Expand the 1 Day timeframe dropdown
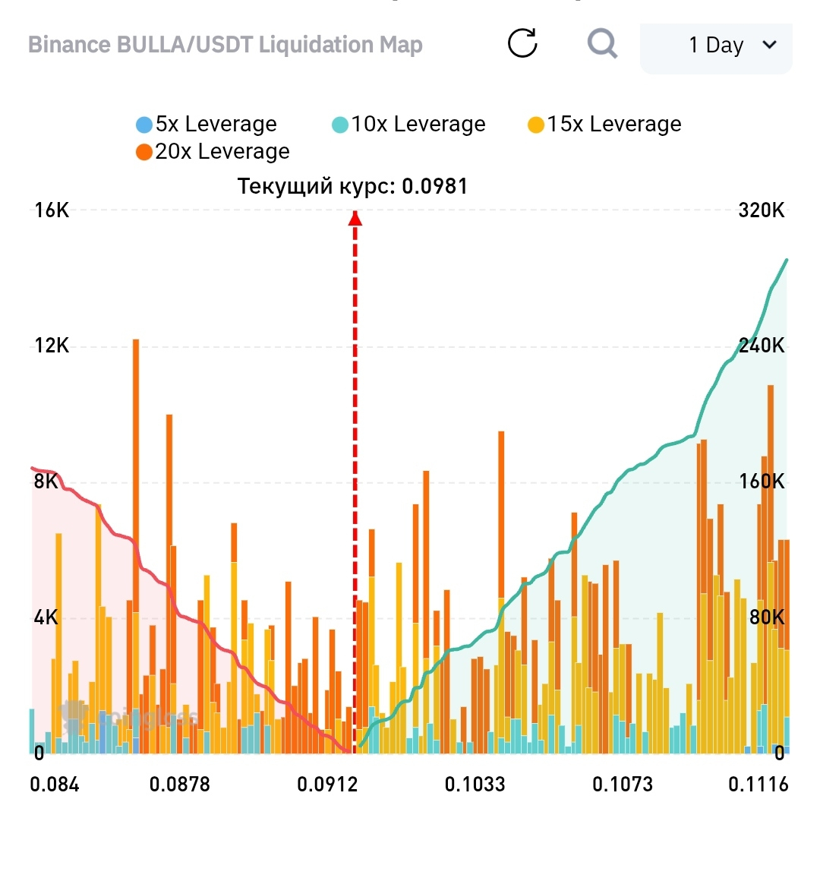The width and height of the screenshot is (820, 878). (716, 46)
